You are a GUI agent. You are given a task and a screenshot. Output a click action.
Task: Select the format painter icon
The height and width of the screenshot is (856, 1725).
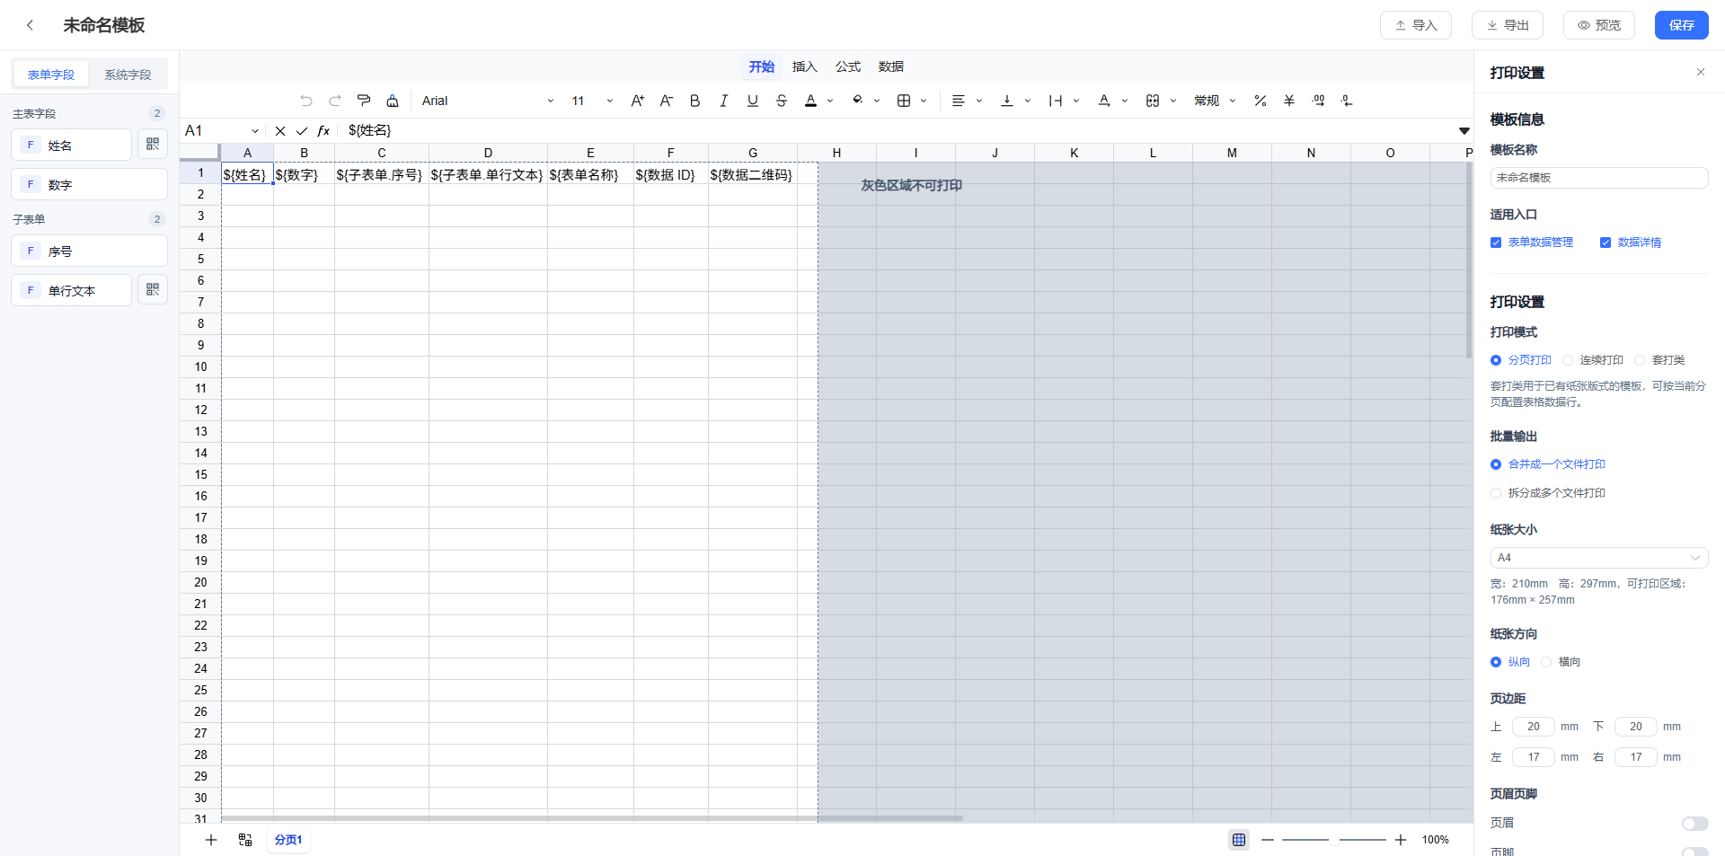point(364,101)
